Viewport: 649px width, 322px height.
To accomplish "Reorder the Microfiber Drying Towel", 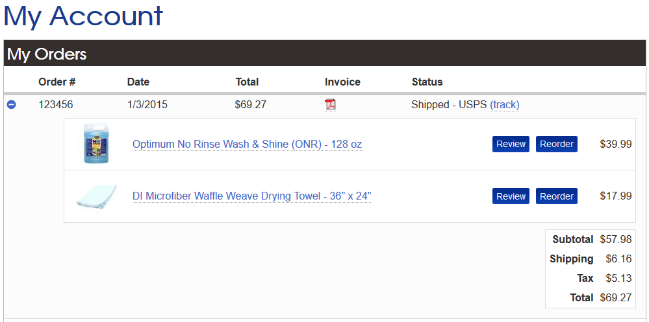I will coord(557,196).
